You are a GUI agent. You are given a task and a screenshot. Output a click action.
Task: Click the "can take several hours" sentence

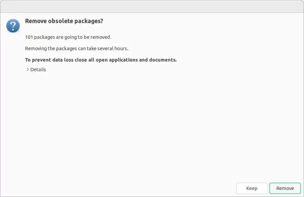pos(76,48)
